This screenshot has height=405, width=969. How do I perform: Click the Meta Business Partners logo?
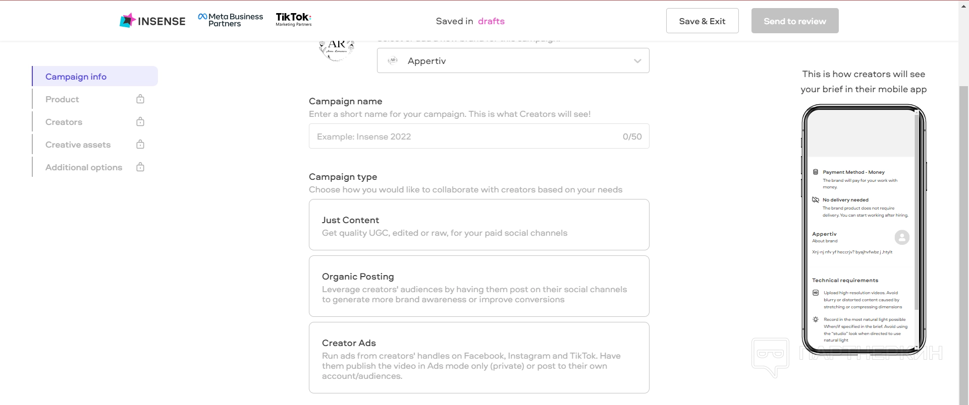tap(231, 20)
